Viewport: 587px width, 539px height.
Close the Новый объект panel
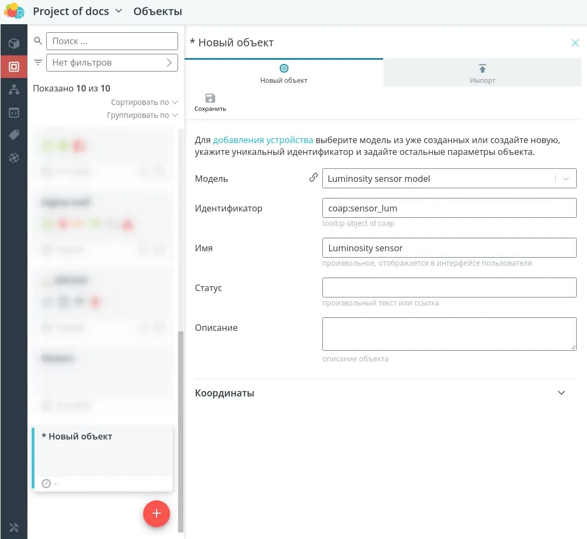(x=575, y=43)
